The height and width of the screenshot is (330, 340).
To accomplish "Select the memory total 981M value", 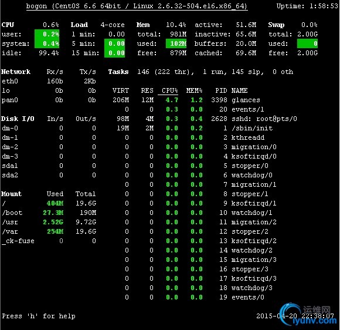I will pos(178,34).
